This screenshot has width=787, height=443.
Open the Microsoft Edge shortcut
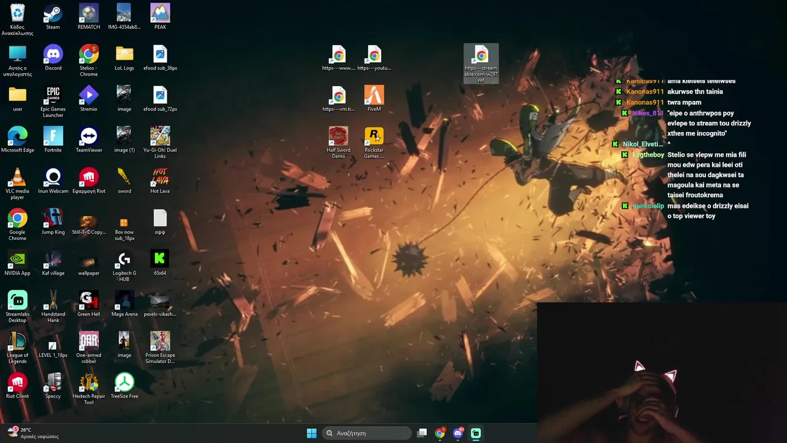click(x=17, y=140)
